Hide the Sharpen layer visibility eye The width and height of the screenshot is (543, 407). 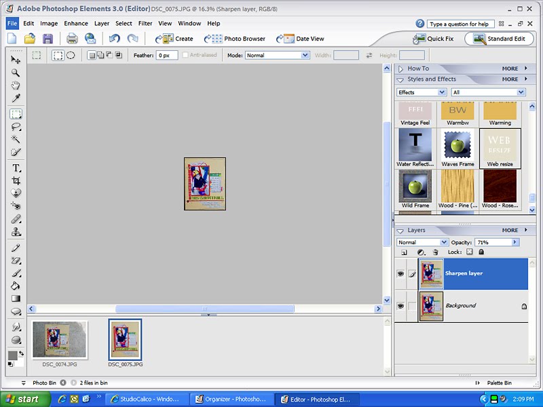tap(400, 274)
